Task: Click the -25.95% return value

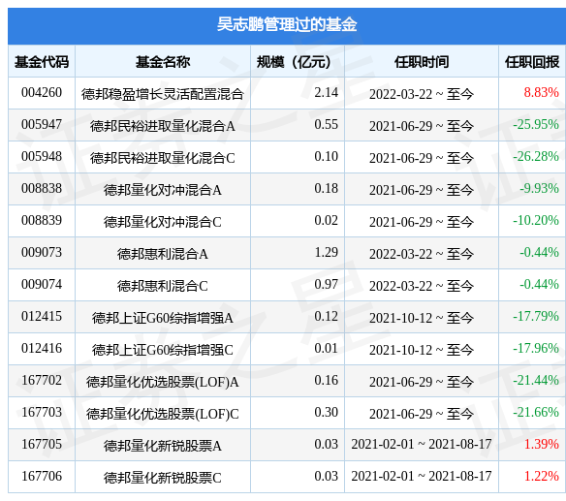Action: click(x=536, y=125)
